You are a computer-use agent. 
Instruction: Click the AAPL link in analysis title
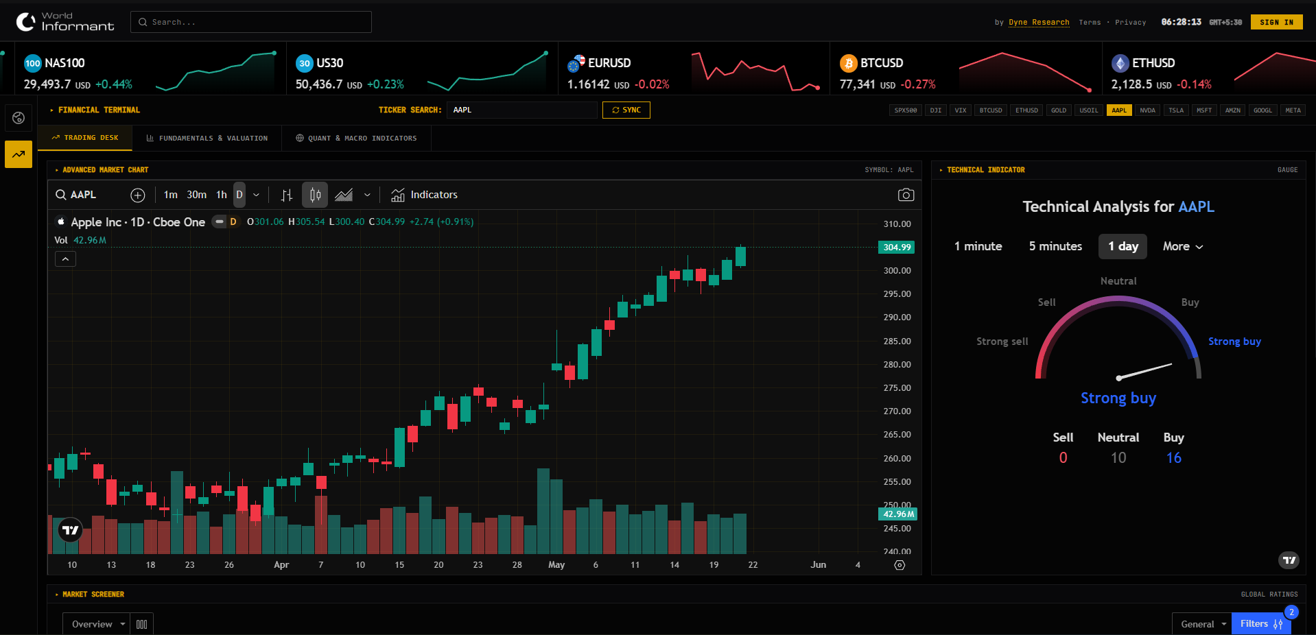(1196, 207)
